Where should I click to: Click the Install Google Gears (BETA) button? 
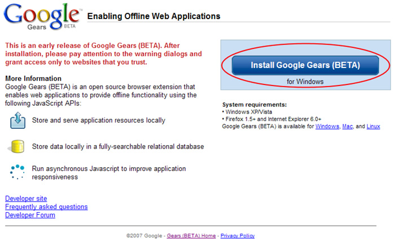[305, 65]
